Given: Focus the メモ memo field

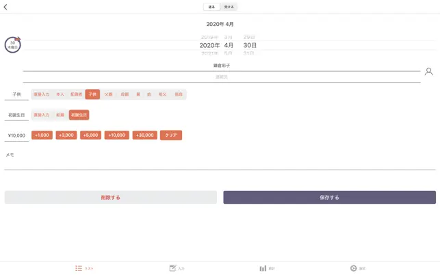Looking at the screenshot, I should [x=220, y=161].
